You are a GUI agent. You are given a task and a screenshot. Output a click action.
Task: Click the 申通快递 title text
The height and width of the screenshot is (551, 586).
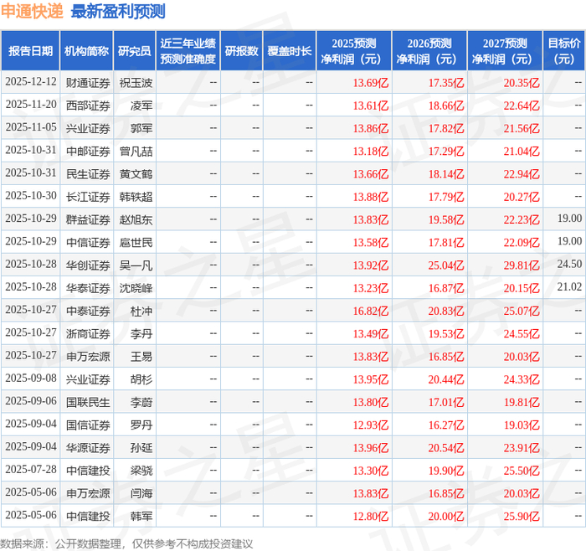(x=32, y=11)
